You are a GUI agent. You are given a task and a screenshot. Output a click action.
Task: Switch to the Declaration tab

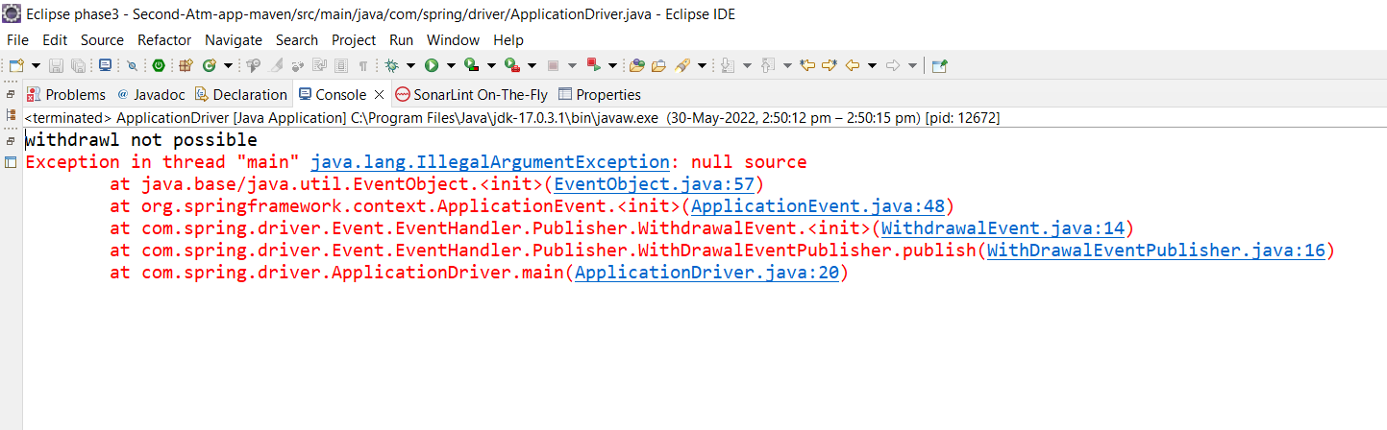(x=241, y=94)
